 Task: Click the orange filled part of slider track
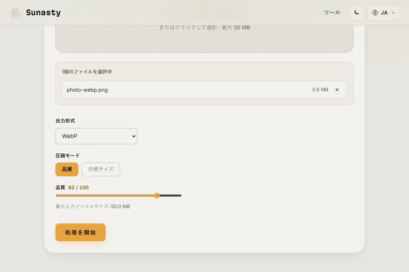tap(105, 196)
